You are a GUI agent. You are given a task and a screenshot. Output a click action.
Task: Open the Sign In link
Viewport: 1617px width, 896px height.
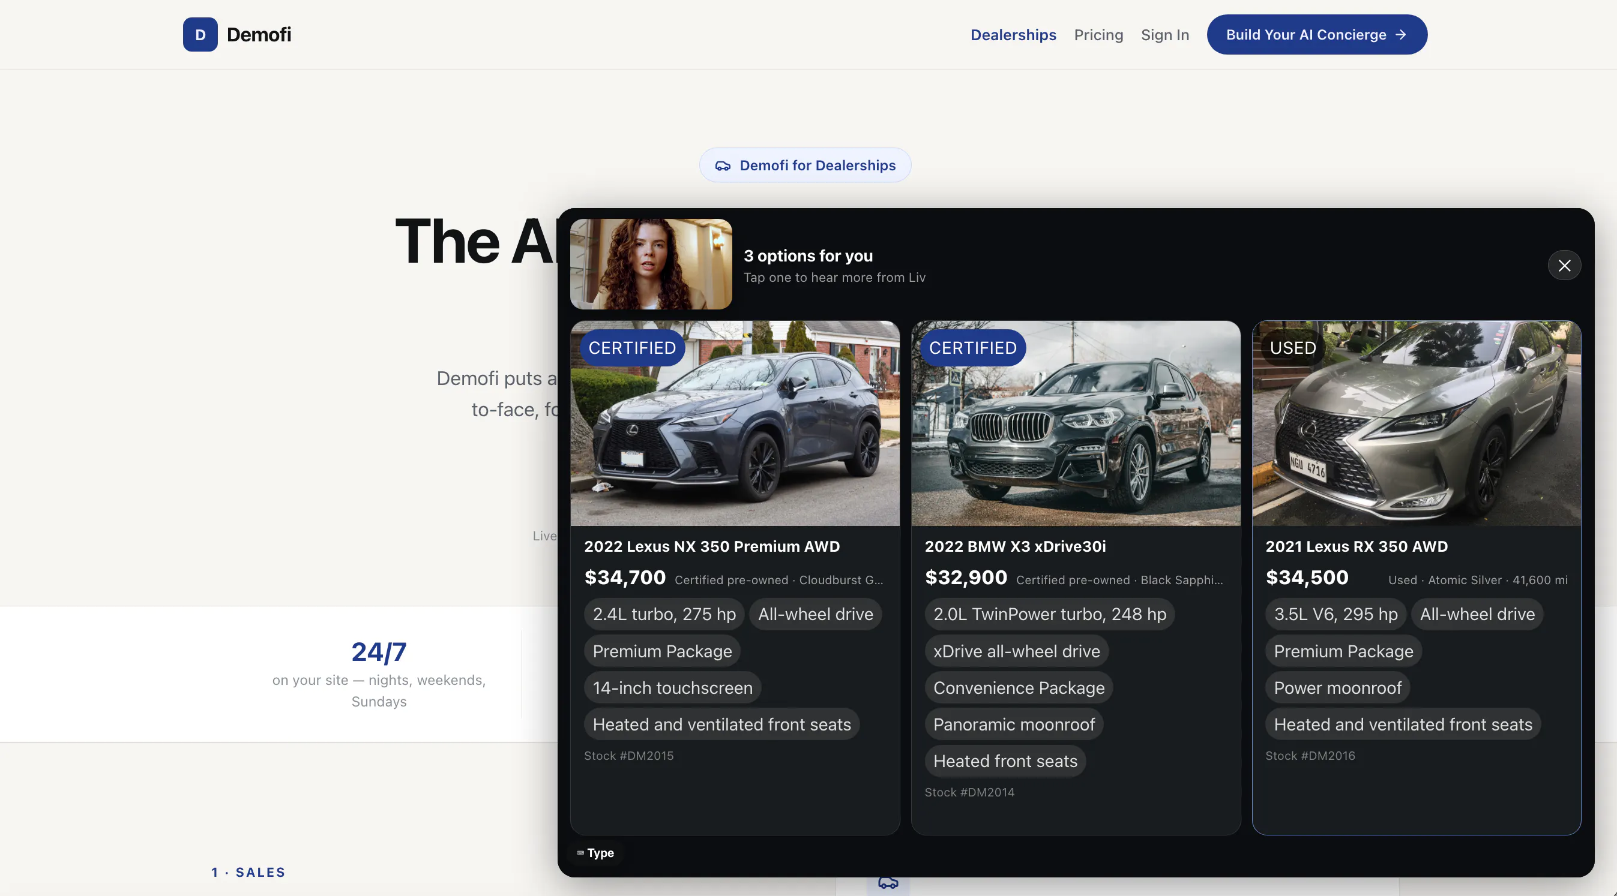point(1165,35)
